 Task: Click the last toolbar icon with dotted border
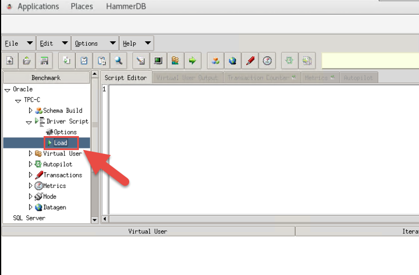(x=307, y=61)
